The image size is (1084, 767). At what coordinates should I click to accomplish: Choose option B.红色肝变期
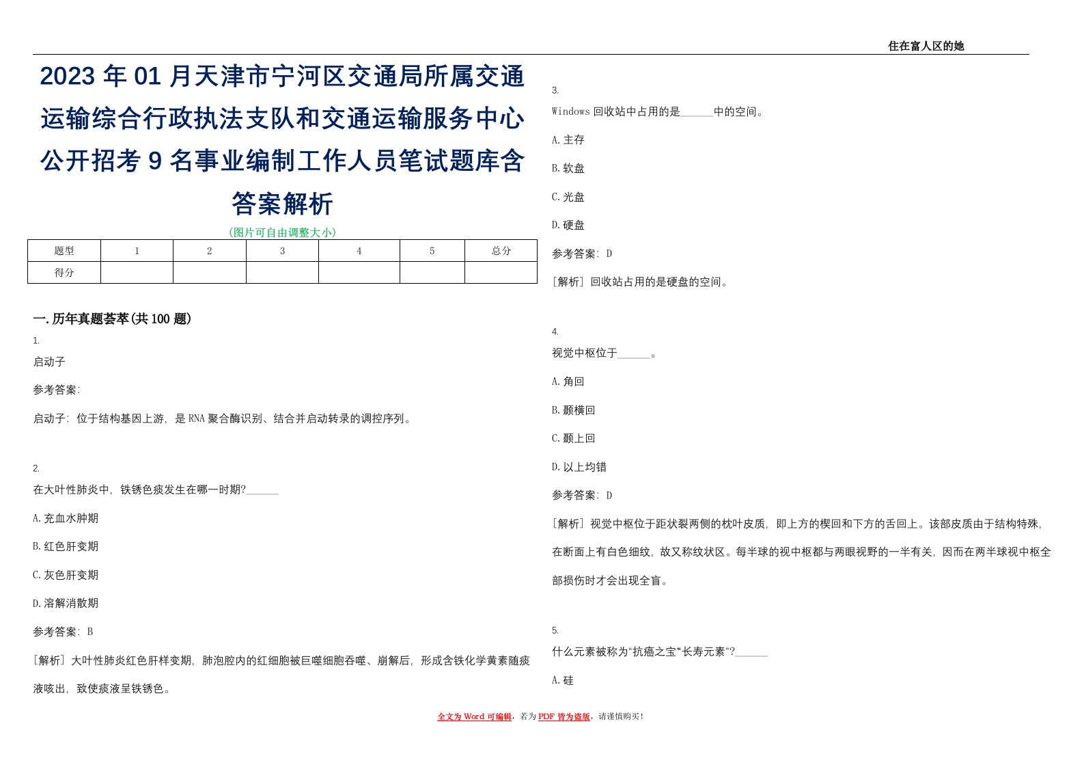[x=66, y=546]
